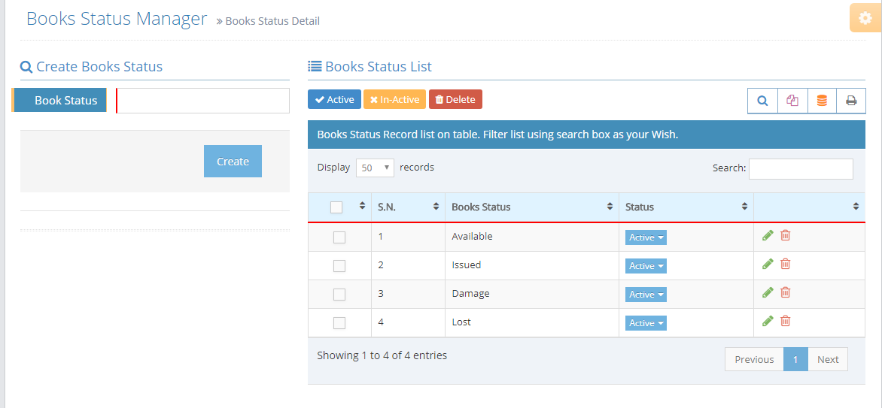The image size is (882, 408).
Task: Click the red Delete button
Action: (455, 99)
